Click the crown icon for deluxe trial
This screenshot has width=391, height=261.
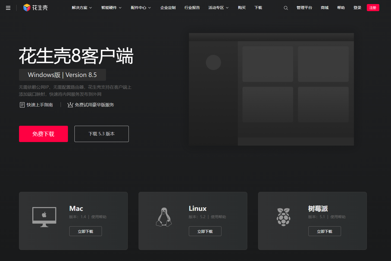coord(70,105)
